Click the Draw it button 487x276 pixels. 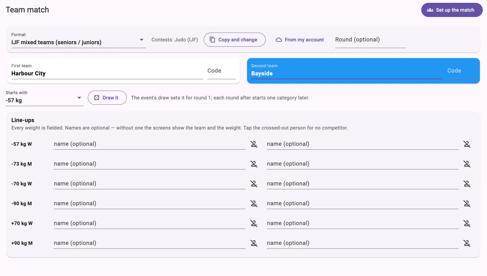pos(107,98)
